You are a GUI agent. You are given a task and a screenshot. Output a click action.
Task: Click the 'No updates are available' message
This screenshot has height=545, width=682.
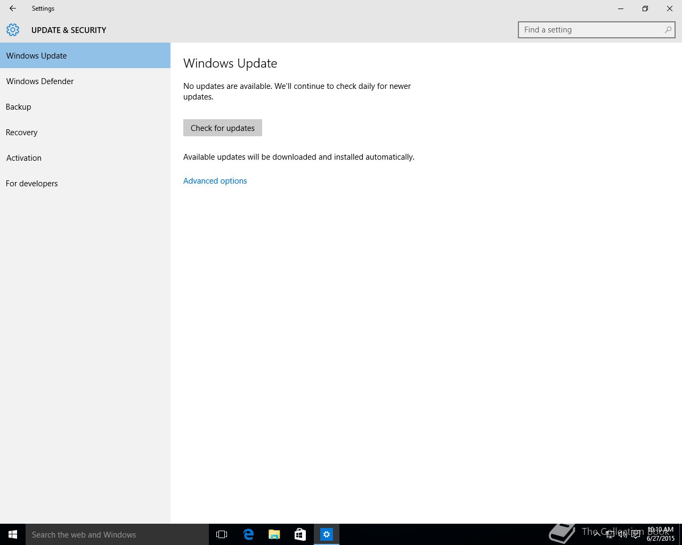point(297,92)
